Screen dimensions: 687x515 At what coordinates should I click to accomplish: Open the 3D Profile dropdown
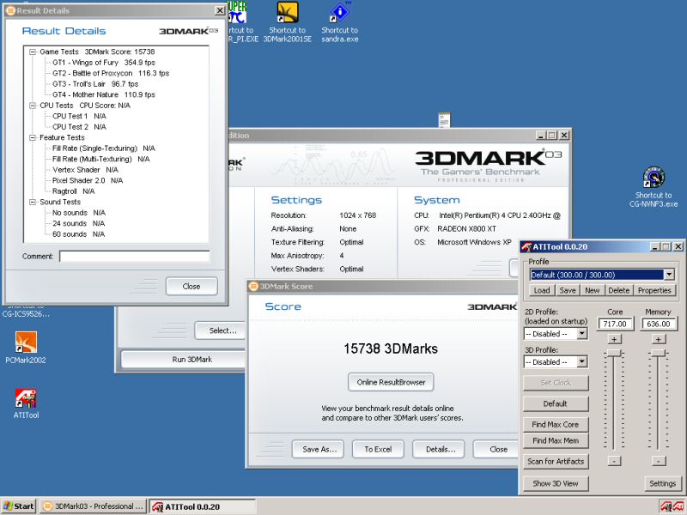tap(582, 361)
